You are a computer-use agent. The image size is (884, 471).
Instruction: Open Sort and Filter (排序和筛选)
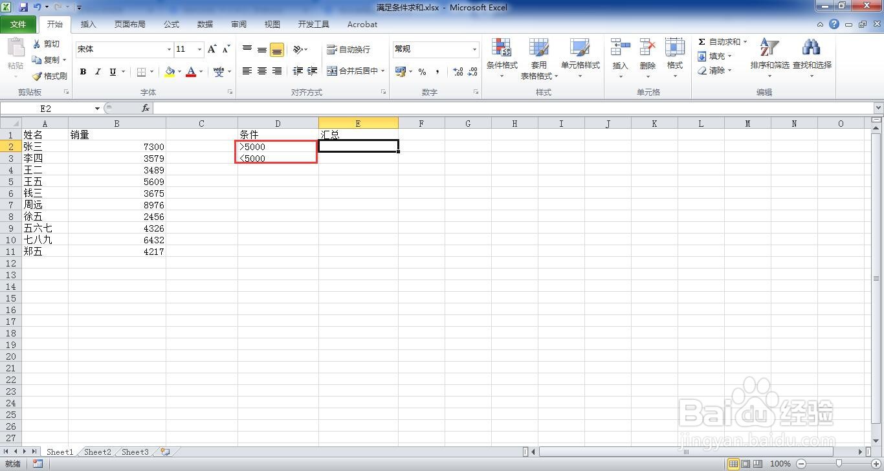tap(769, 58)
